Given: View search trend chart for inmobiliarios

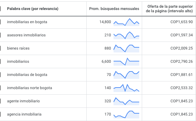Looking at the screenshot, I should tap(126, 62).
